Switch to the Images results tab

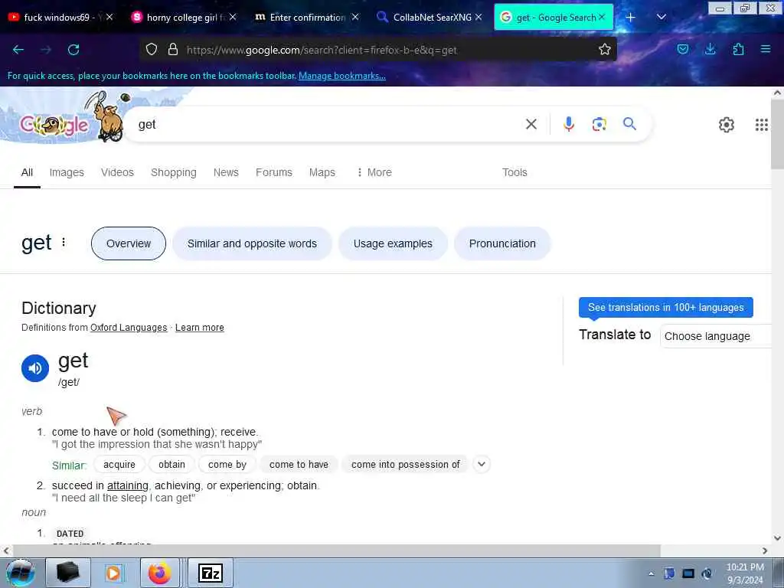click(67, 172)
